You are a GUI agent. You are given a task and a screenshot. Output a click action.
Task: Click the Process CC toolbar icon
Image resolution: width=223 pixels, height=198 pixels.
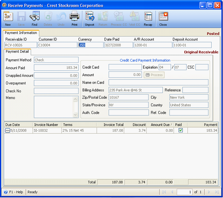[119, 17]
